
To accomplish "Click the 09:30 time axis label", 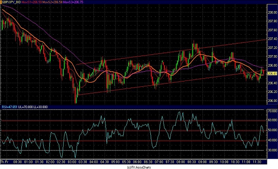I will [x=214, y=162].
